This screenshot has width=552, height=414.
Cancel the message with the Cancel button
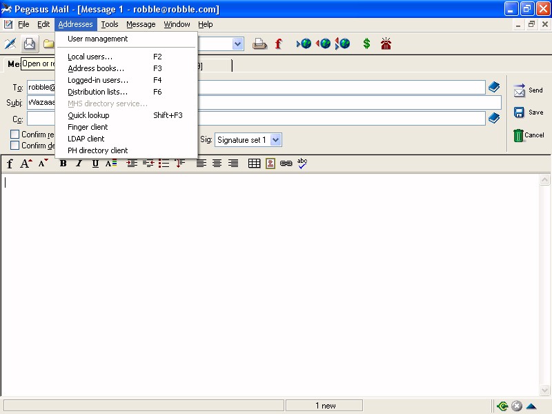[x=529, y=135]
